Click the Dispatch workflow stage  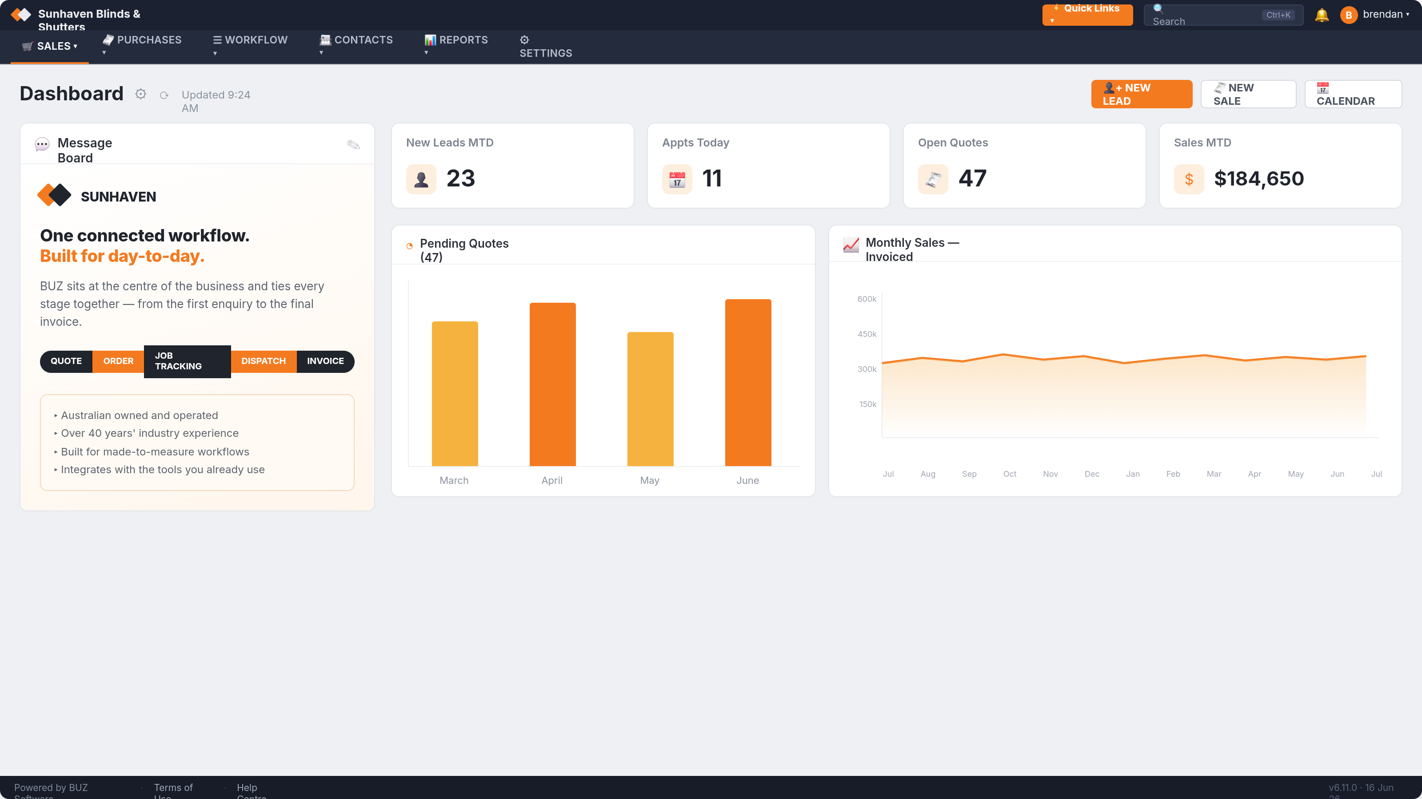264,361
